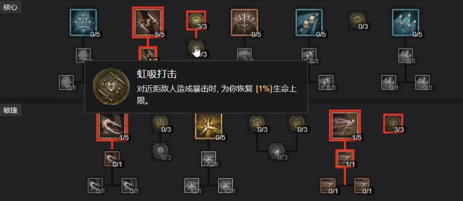Click the shield-emblem 0/3 passive beside Shadow Step
The height and width of the screenshot is (201, 463).
point(160,124)
